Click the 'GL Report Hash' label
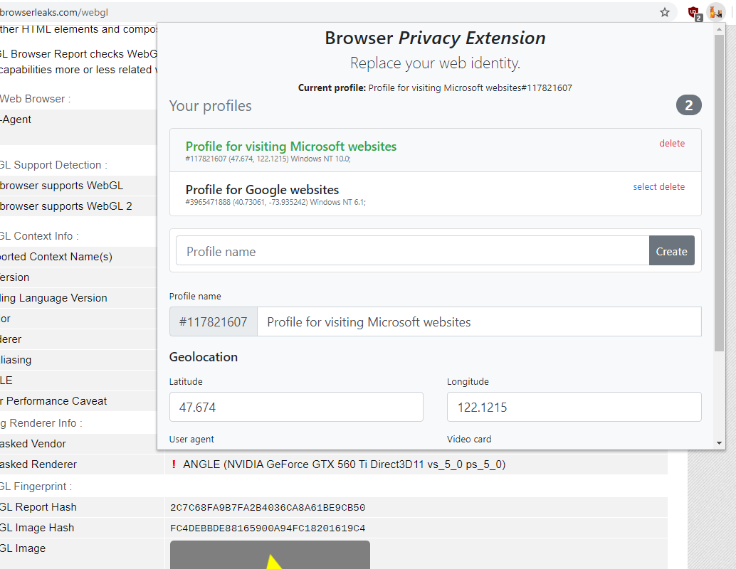Image resolution: width=736 pixels, height=569 pixels. [x=38, y=507]
